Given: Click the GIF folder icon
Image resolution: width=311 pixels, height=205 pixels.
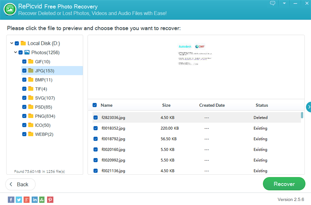Looking at the screenshot, I should pyautogui.click(x=31, y=61).
